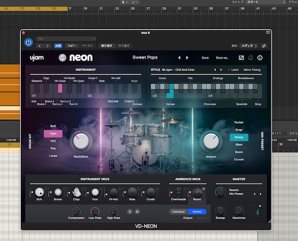298x241 pixels.
Task: Click the Snare mic icon
Action: coord(58,192)
